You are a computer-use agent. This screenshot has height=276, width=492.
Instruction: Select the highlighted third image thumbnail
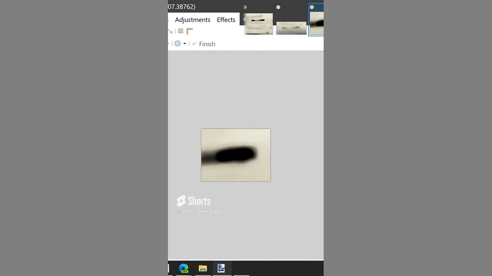pos(317,23)
